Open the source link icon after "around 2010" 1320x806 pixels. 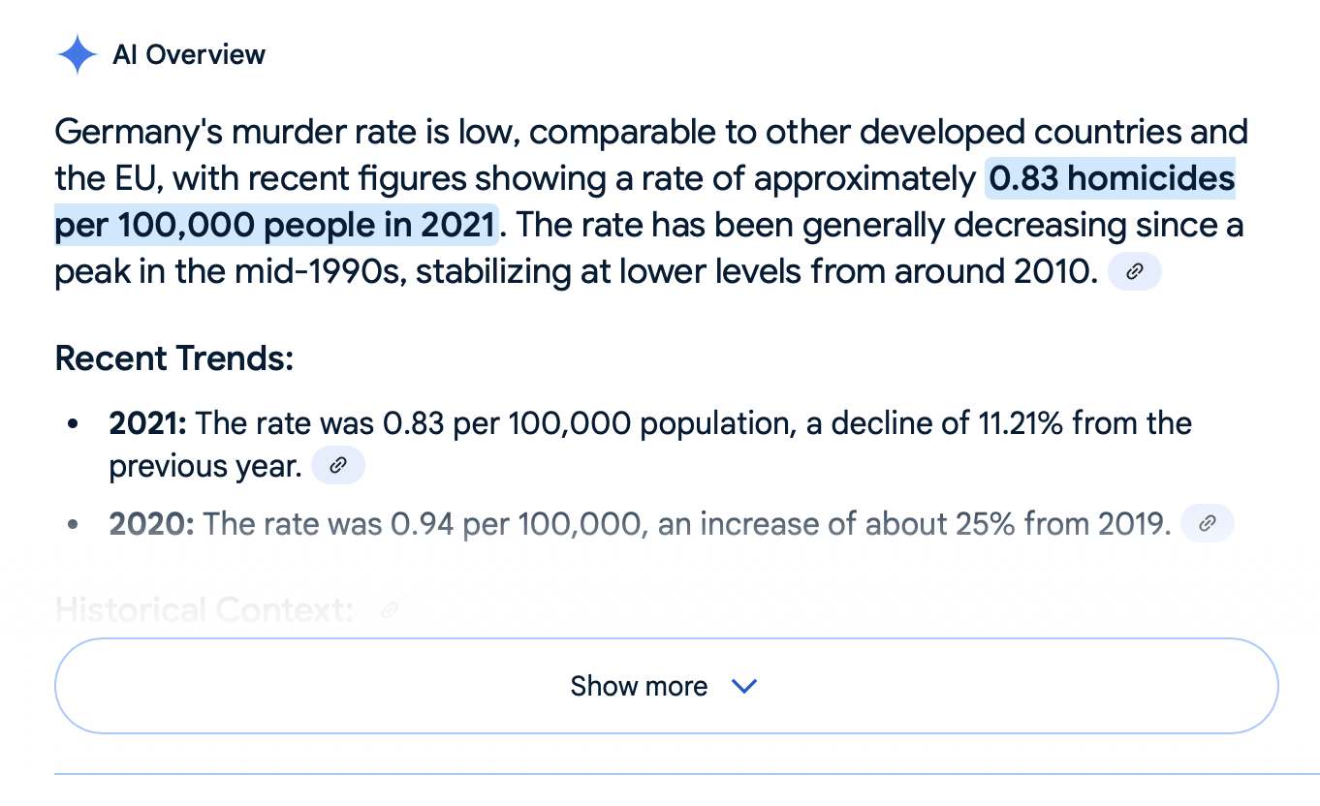[1134, 273]
